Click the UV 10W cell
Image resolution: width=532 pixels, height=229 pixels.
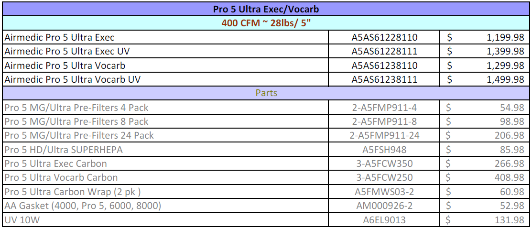pos(165,220)
